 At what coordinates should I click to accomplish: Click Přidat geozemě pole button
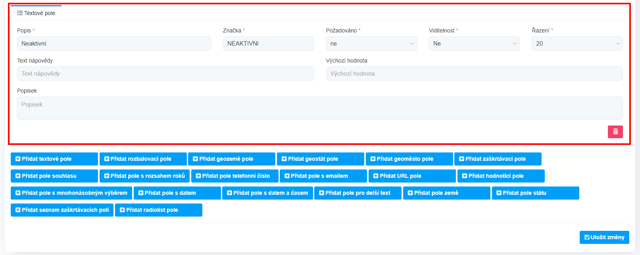point(232,159)
